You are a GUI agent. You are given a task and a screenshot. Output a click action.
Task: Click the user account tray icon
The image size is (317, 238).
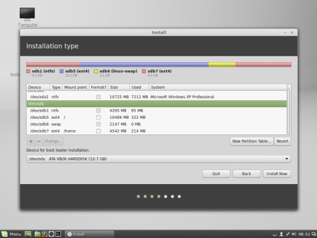(281, 234)
